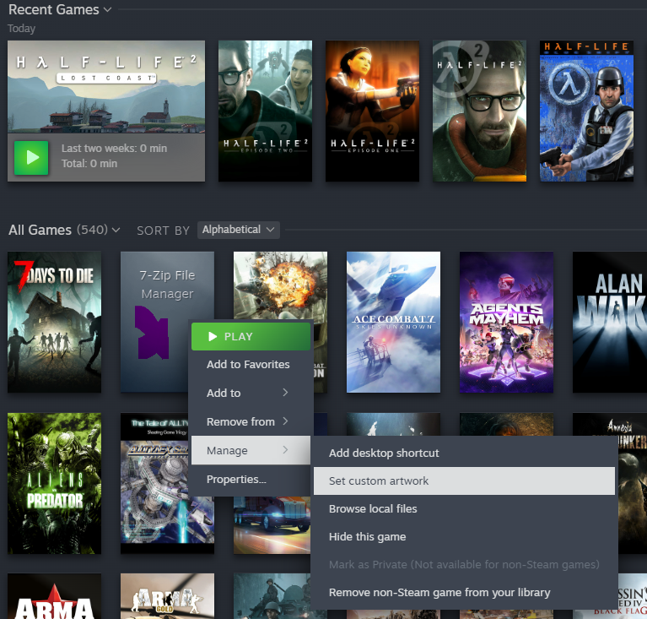Select the soldiers game cover at bottom

272,596
